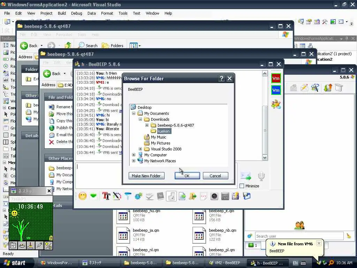Screen dimensions: 357x268
Task: Open the Back button dropdown arrow in rear Explorer
Action: pyautogui.click(x=41, y=46)
